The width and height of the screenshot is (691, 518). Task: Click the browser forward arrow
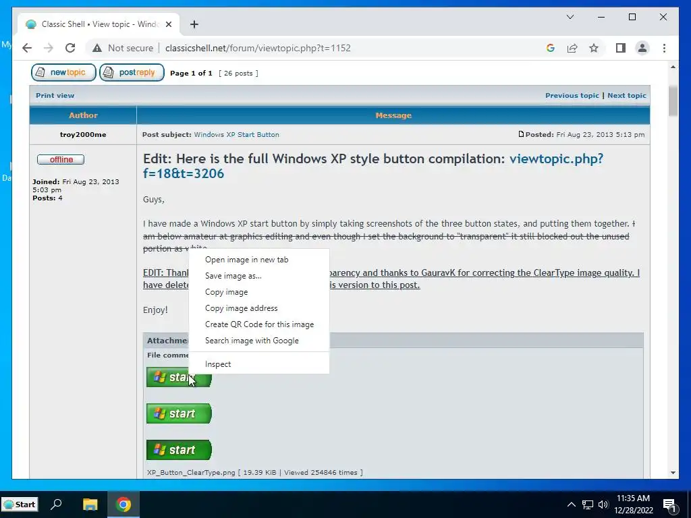(49, 48)
